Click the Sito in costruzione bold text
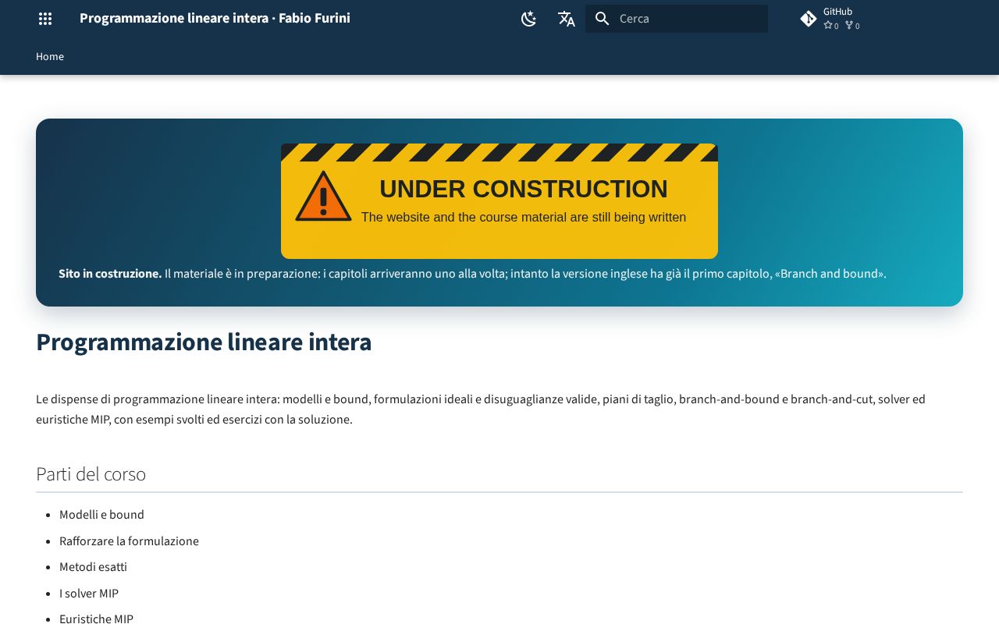The height and width of the screenshot is (624, 999). tap(110, 274)
